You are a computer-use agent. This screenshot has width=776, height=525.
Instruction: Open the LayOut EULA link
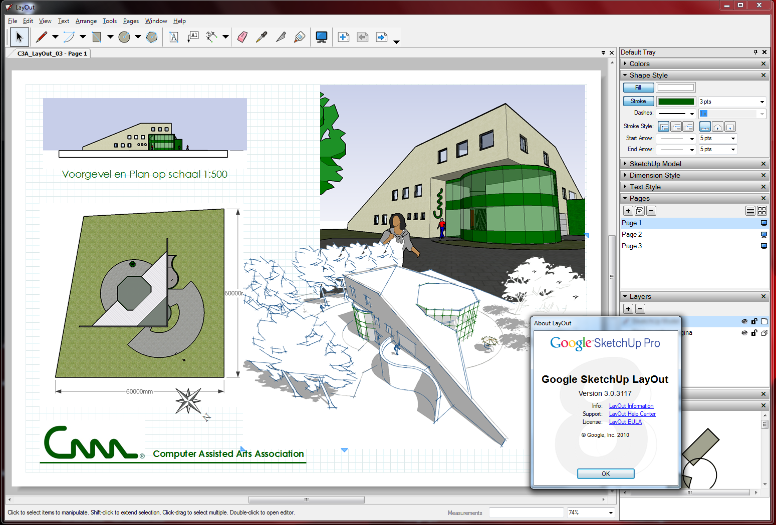(625, 422)
